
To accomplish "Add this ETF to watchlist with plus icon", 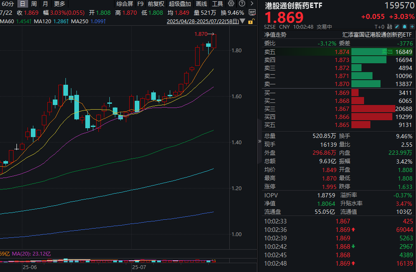I will tap(412, 26).
